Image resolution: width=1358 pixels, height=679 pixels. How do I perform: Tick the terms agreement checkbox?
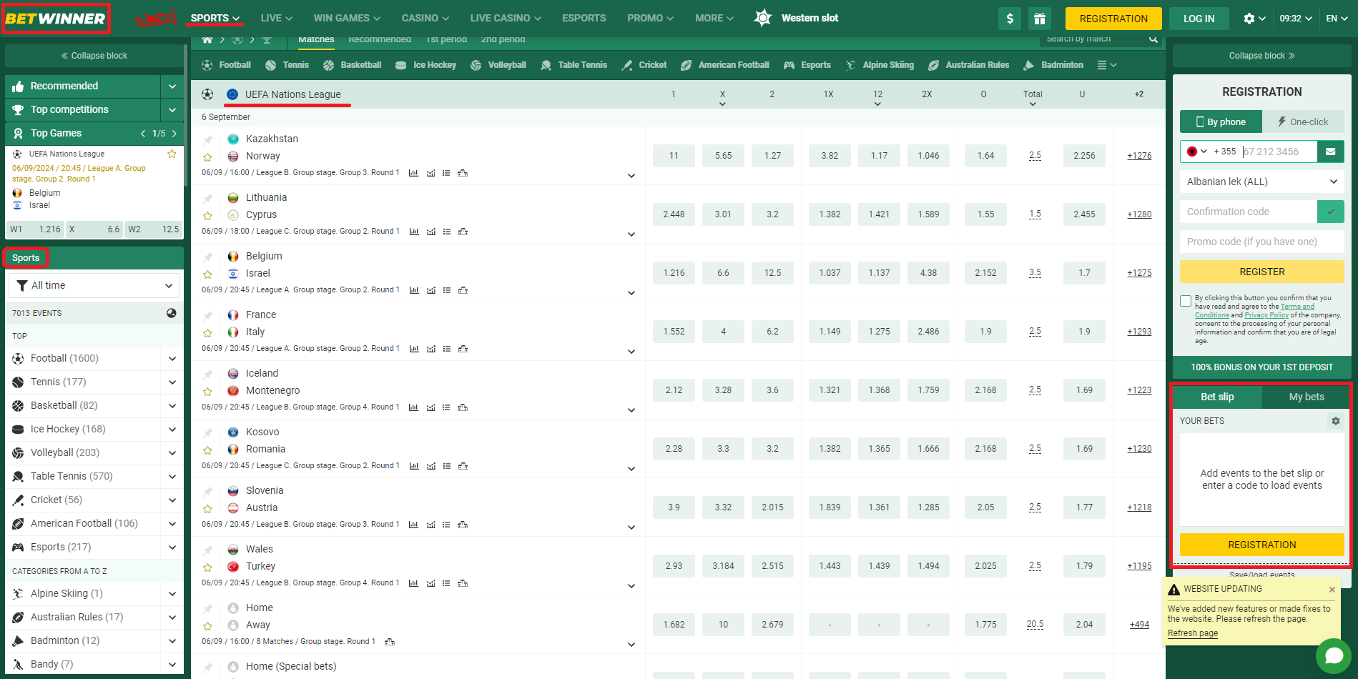tap(1186, 301)
